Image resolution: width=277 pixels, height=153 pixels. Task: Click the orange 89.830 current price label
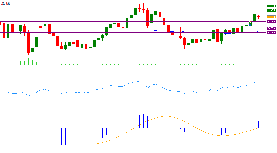tap(271, 17)
